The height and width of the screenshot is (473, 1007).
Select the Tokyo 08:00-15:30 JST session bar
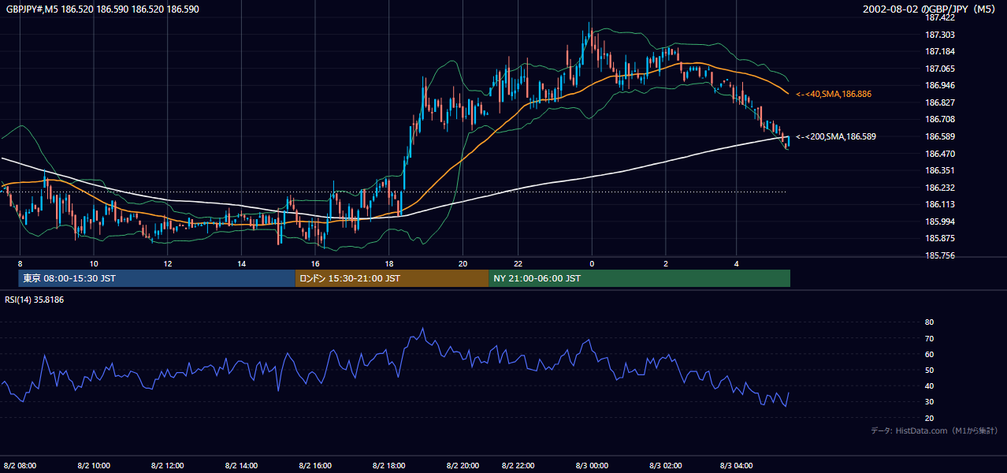click(x=157, y=278)
